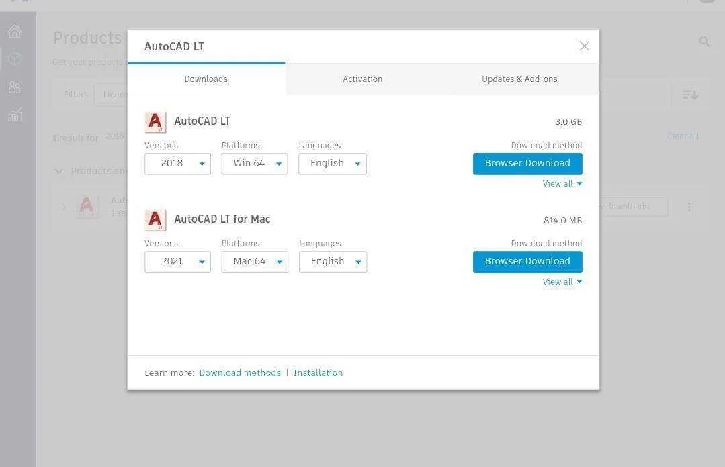Screen dimensions: 725x467
Task: Open Languages dropdown for AutoCAD LT
Action: point(333,164)
